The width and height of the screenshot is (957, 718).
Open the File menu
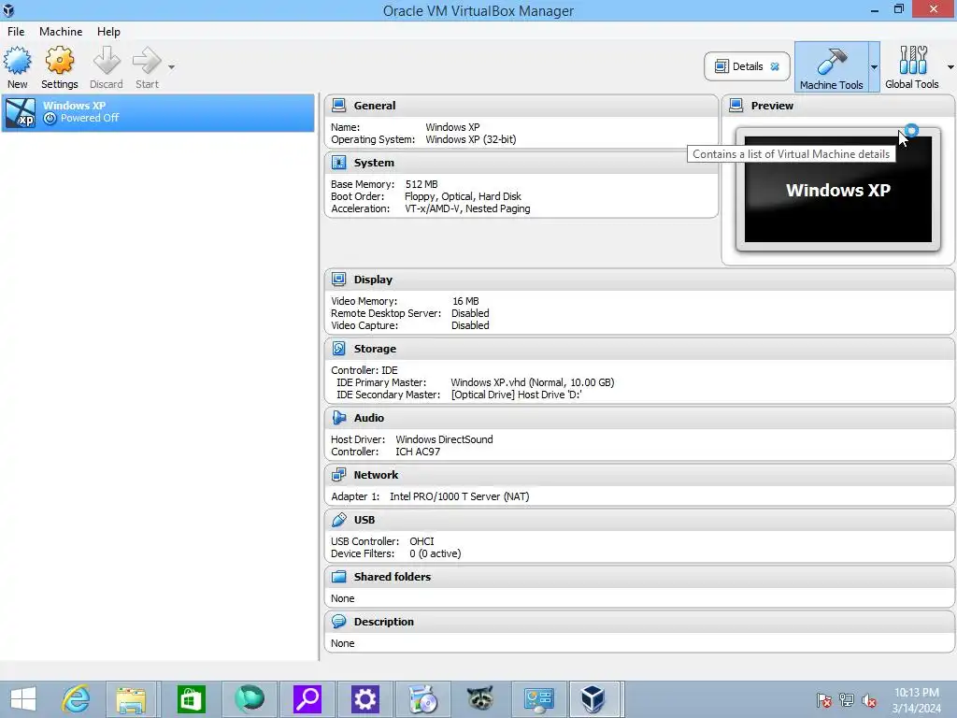[x=16, y=31]
